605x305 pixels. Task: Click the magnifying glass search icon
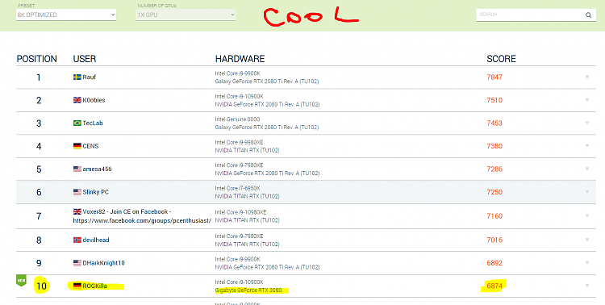[588, 15]
